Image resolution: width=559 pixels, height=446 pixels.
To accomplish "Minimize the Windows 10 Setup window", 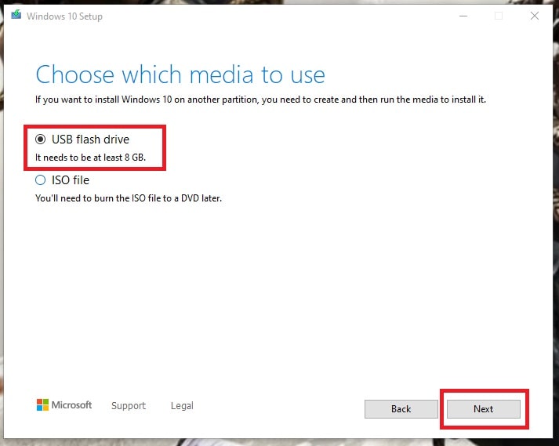I will click(462, 16).
